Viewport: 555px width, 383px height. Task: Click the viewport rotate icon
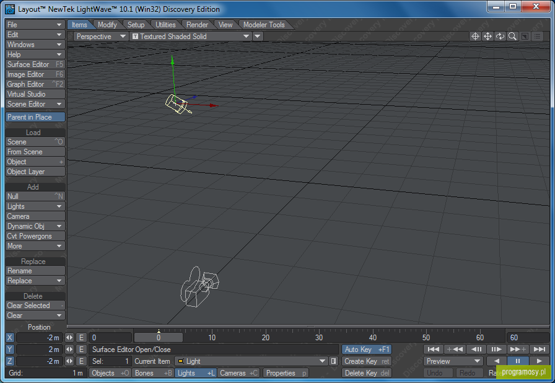[x=500, y=36]
